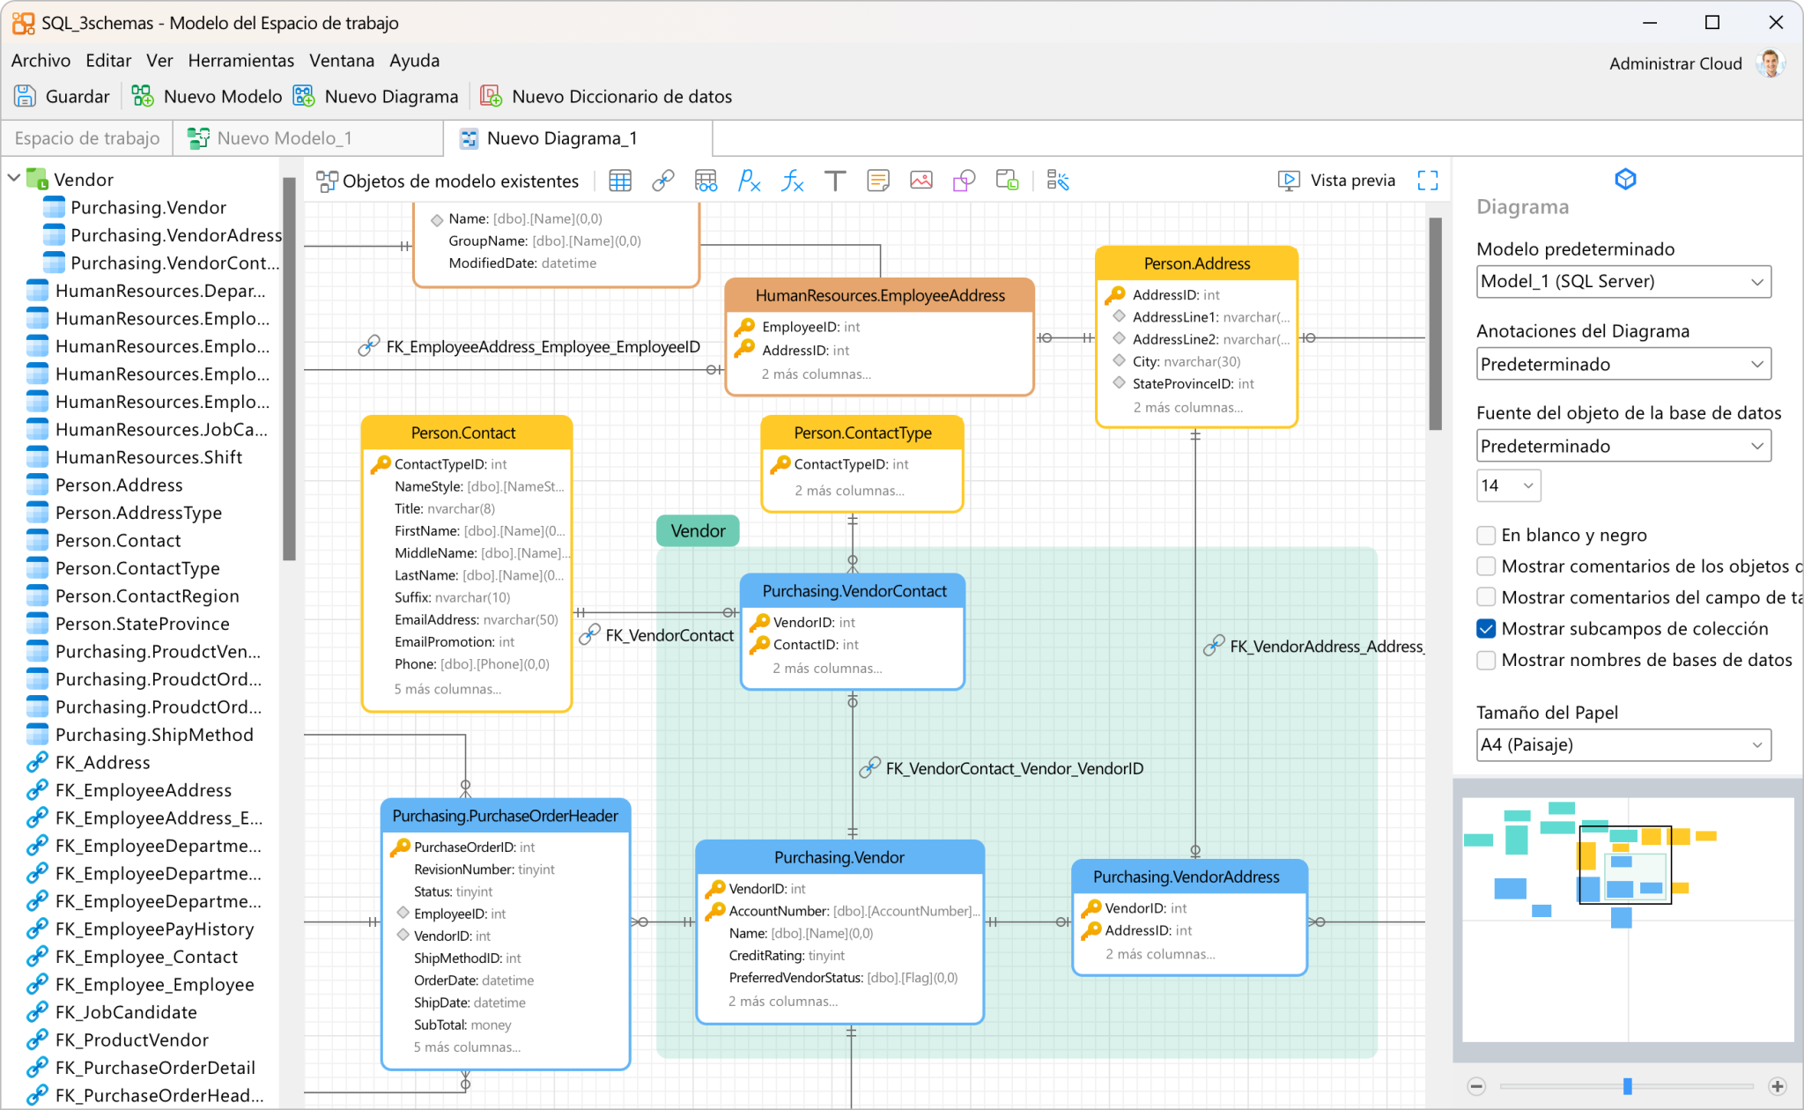Click the user avatar icon
This screenshot has width=1804, height=1110.
click(1770, 63)
